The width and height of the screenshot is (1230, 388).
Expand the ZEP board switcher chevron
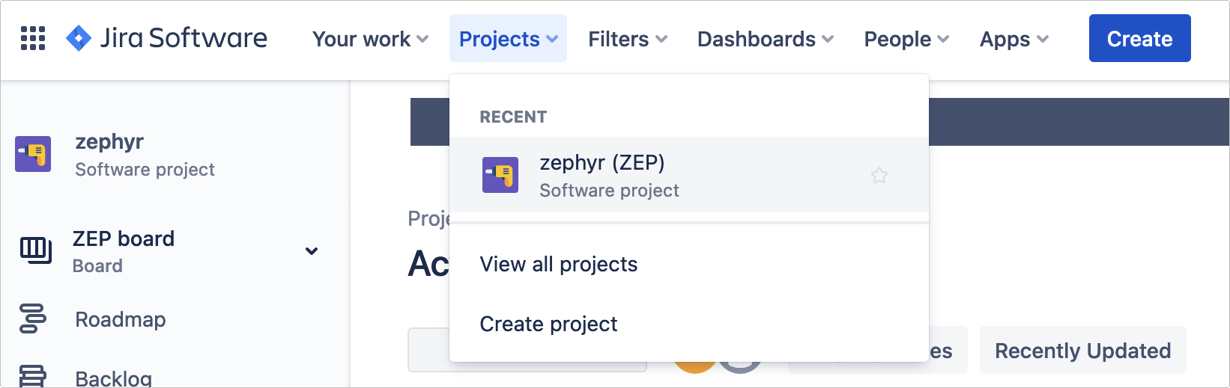click(312, 251)
